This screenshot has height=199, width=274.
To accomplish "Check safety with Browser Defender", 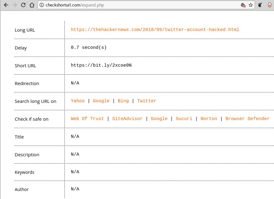I will [x=247, y=119].
